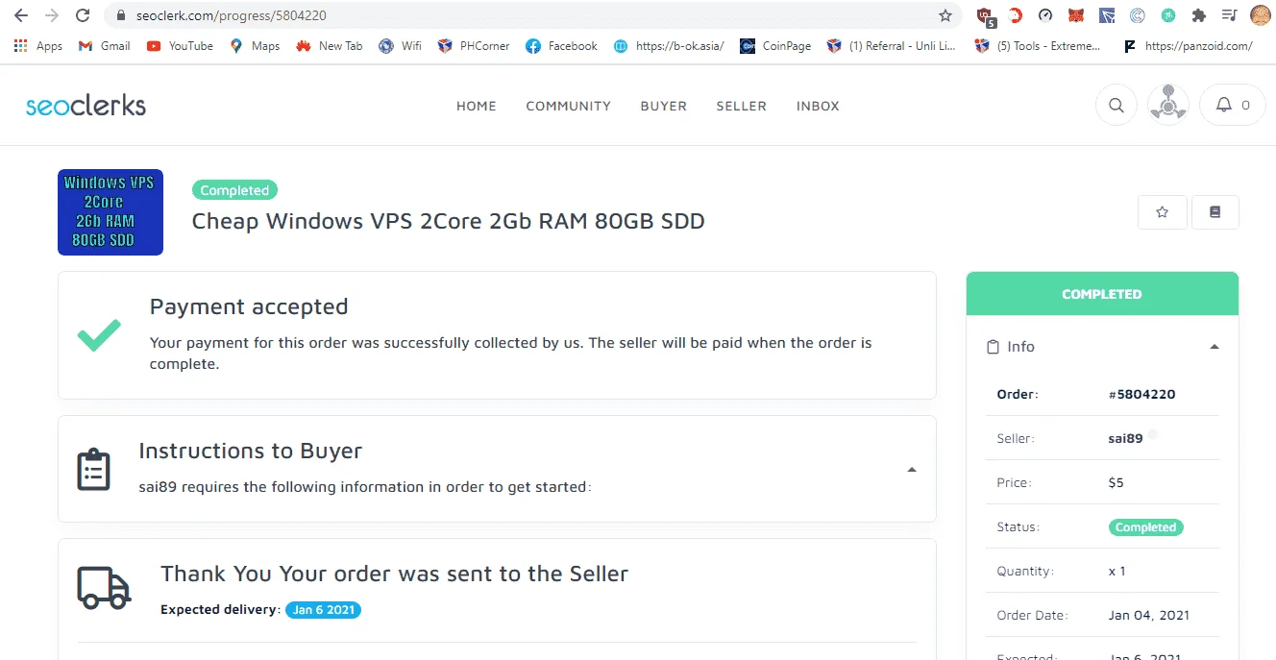
Task: Open the Extensions puzzle icon
Action: (1198, 15)
